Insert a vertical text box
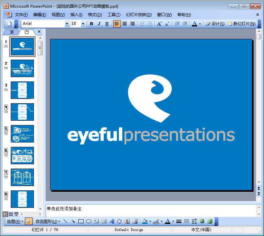Viewport: 264px width, 236px height. 104,221
